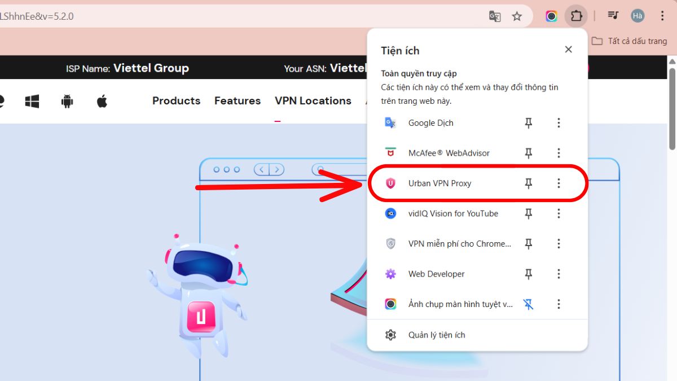Open the Chrome profile avatar

[638, 16]
